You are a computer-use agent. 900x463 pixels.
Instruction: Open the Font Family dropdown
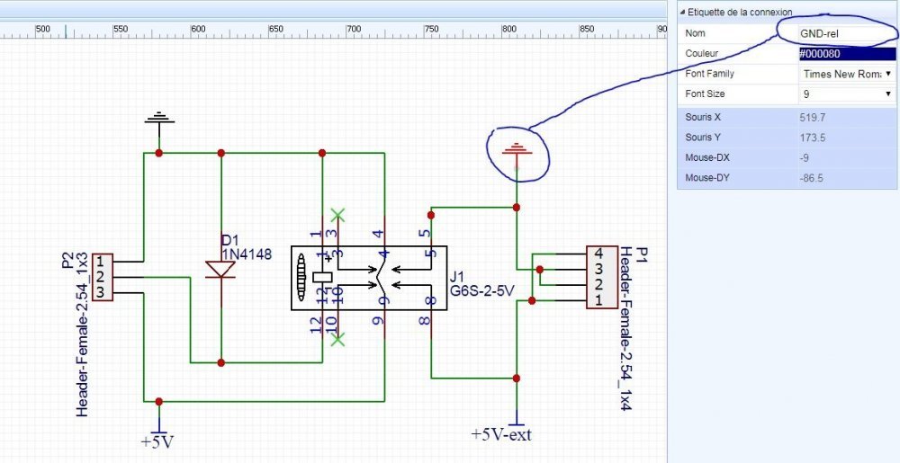coord(847,74)
